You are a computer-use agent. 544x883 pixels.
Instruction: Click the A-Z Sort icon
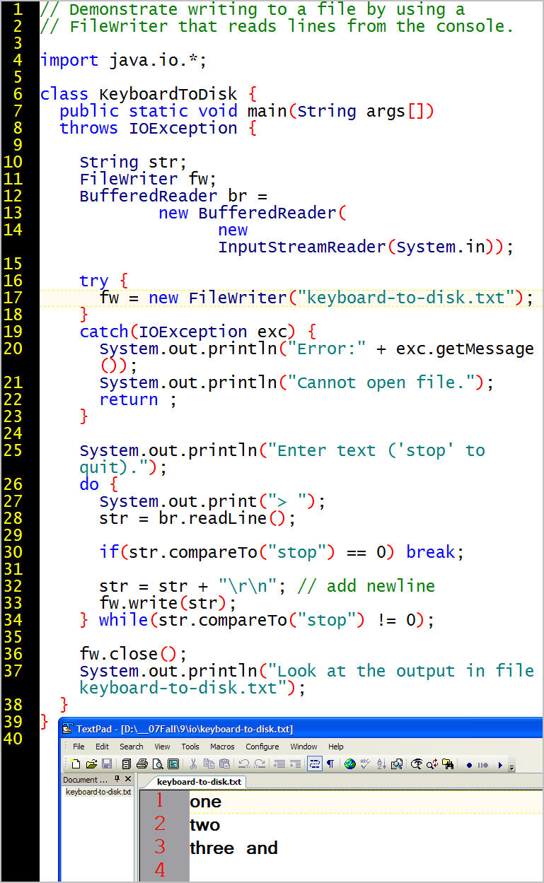tap(381, 764)
